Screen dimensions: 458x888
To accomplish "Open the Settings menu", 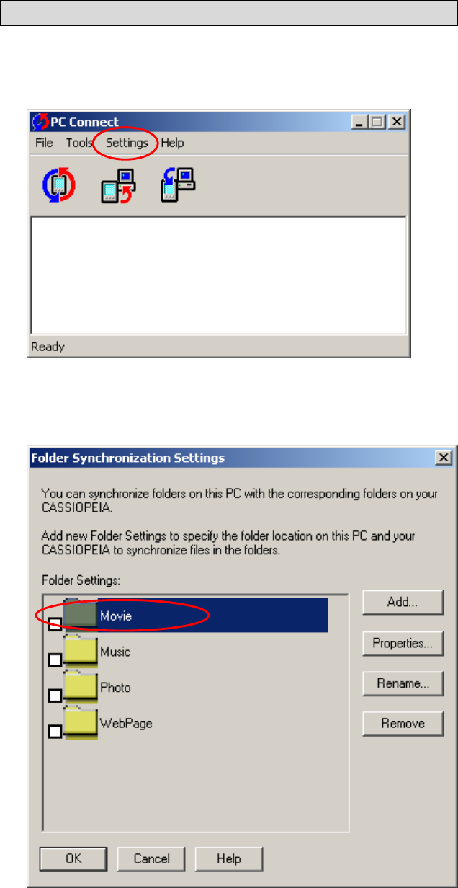I will tap(127, 143).
